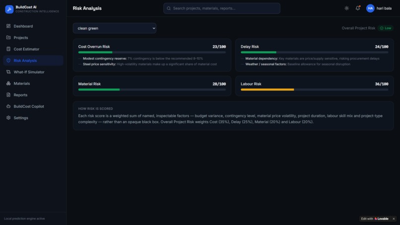400x225 pixels.
Task: Click the 28/100 score value
Action: (219, 84)
